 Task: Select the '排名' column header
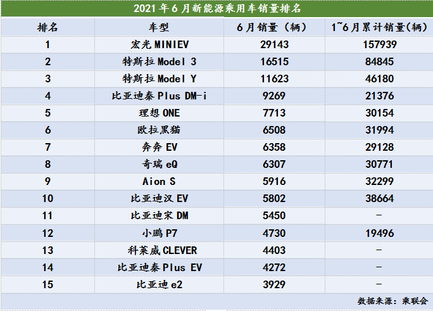coord(47,27)
